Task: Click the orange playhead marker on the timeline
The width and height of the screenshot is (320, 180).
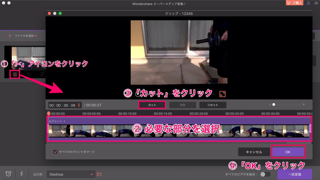Action: tap(49, 113)
